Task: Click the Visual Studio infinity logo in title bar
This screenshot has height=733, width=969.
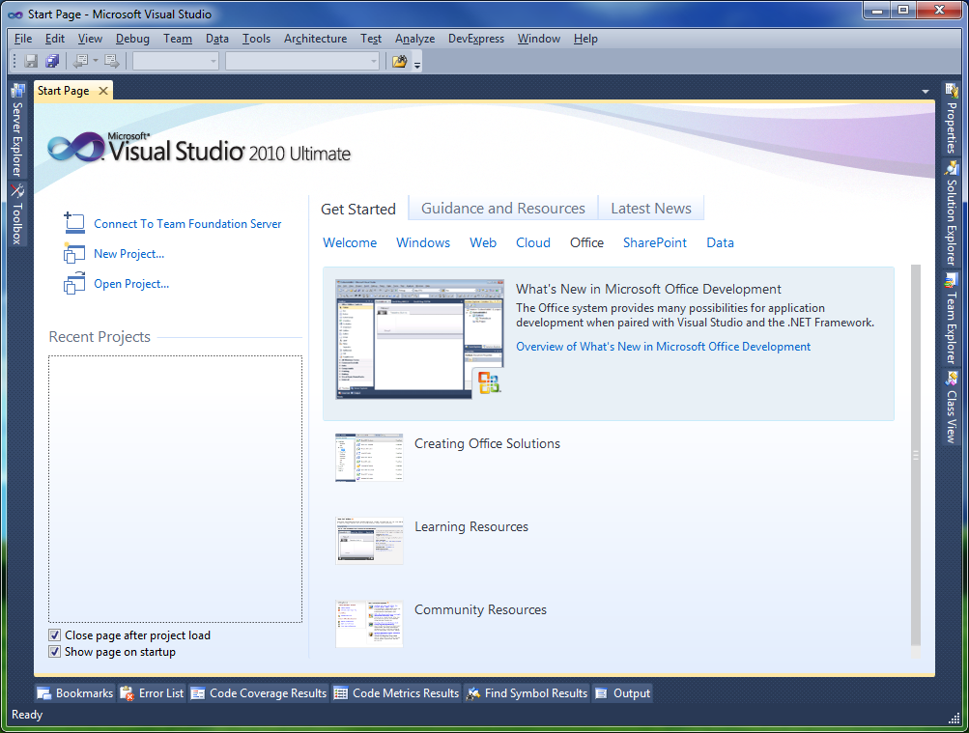Action: click(x=15, y=14)
